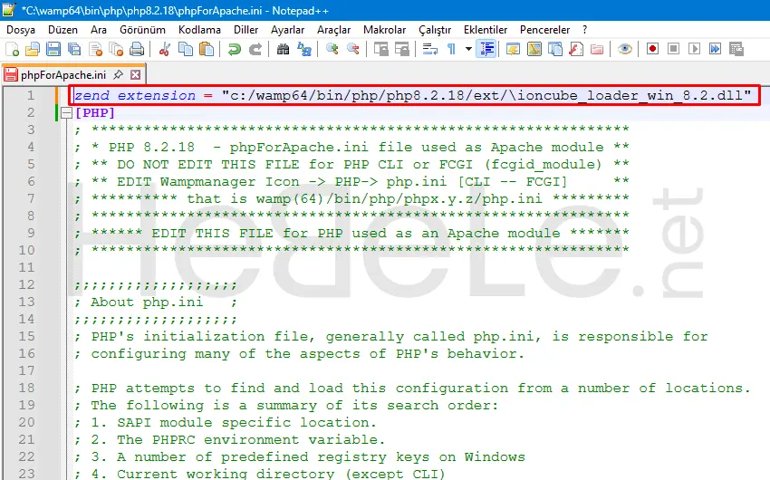This screenshot has height=480, width=770.
Task: Open Find with the binoculars icon
Action: point(283,49)
